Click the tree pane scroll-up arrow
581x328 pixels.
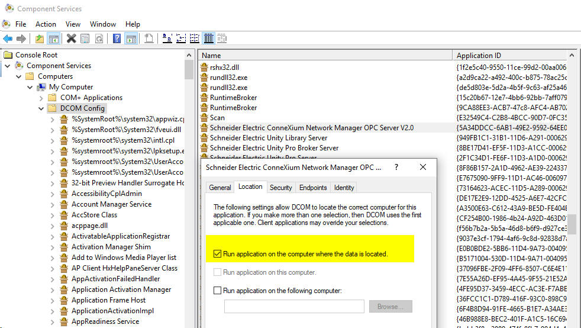pyautogui.click(x=189, y=55)
